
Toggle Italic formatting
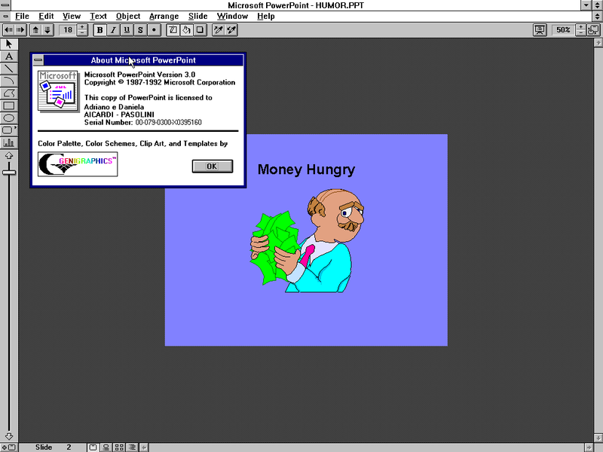tap(113, 29)
